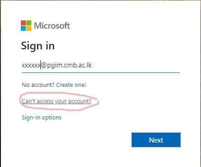Image resolution: width=201 pixels, height=167 pixels.
Task: Open the "Can't access your account?" link
Action: pos(57,101)
